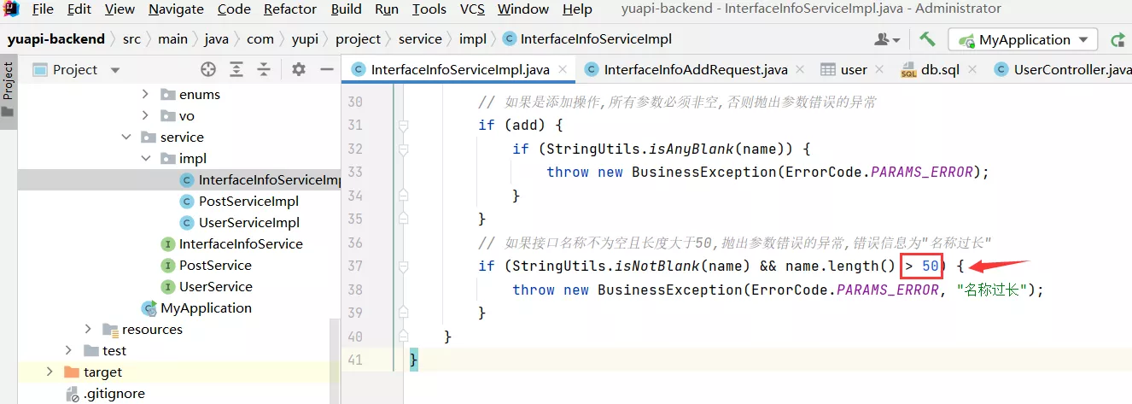Image resolution: width=1132 pixels, height=404 pixels.
Task: Open the Tools menu
Action: 429,9
